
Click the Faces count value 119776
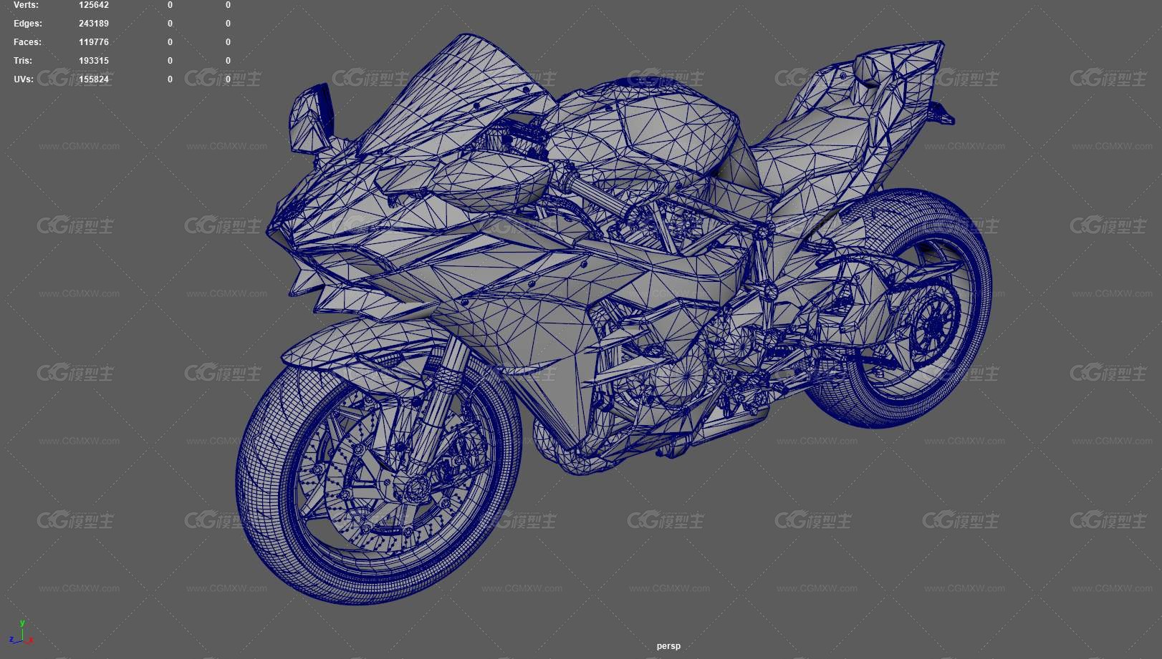click(x=94, y=42)
